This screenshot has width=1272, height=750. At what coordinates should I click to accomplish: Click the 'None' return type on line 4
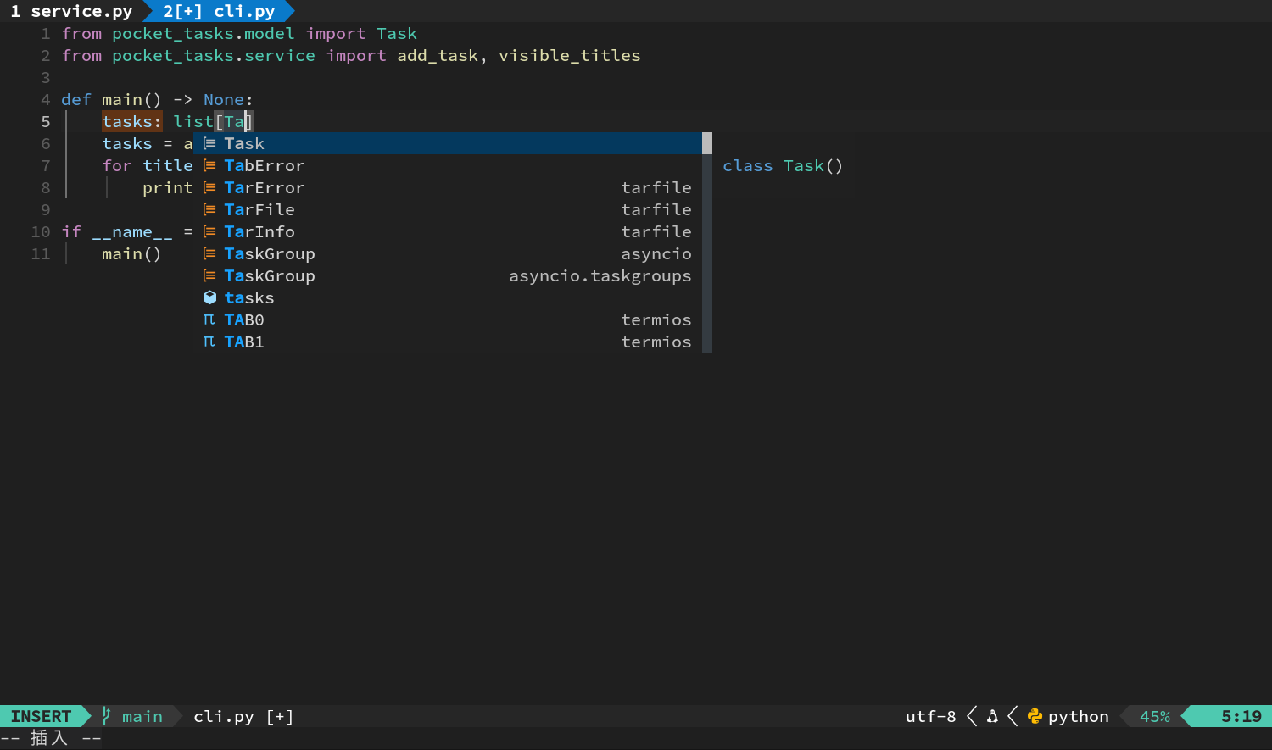pos(224,100)
